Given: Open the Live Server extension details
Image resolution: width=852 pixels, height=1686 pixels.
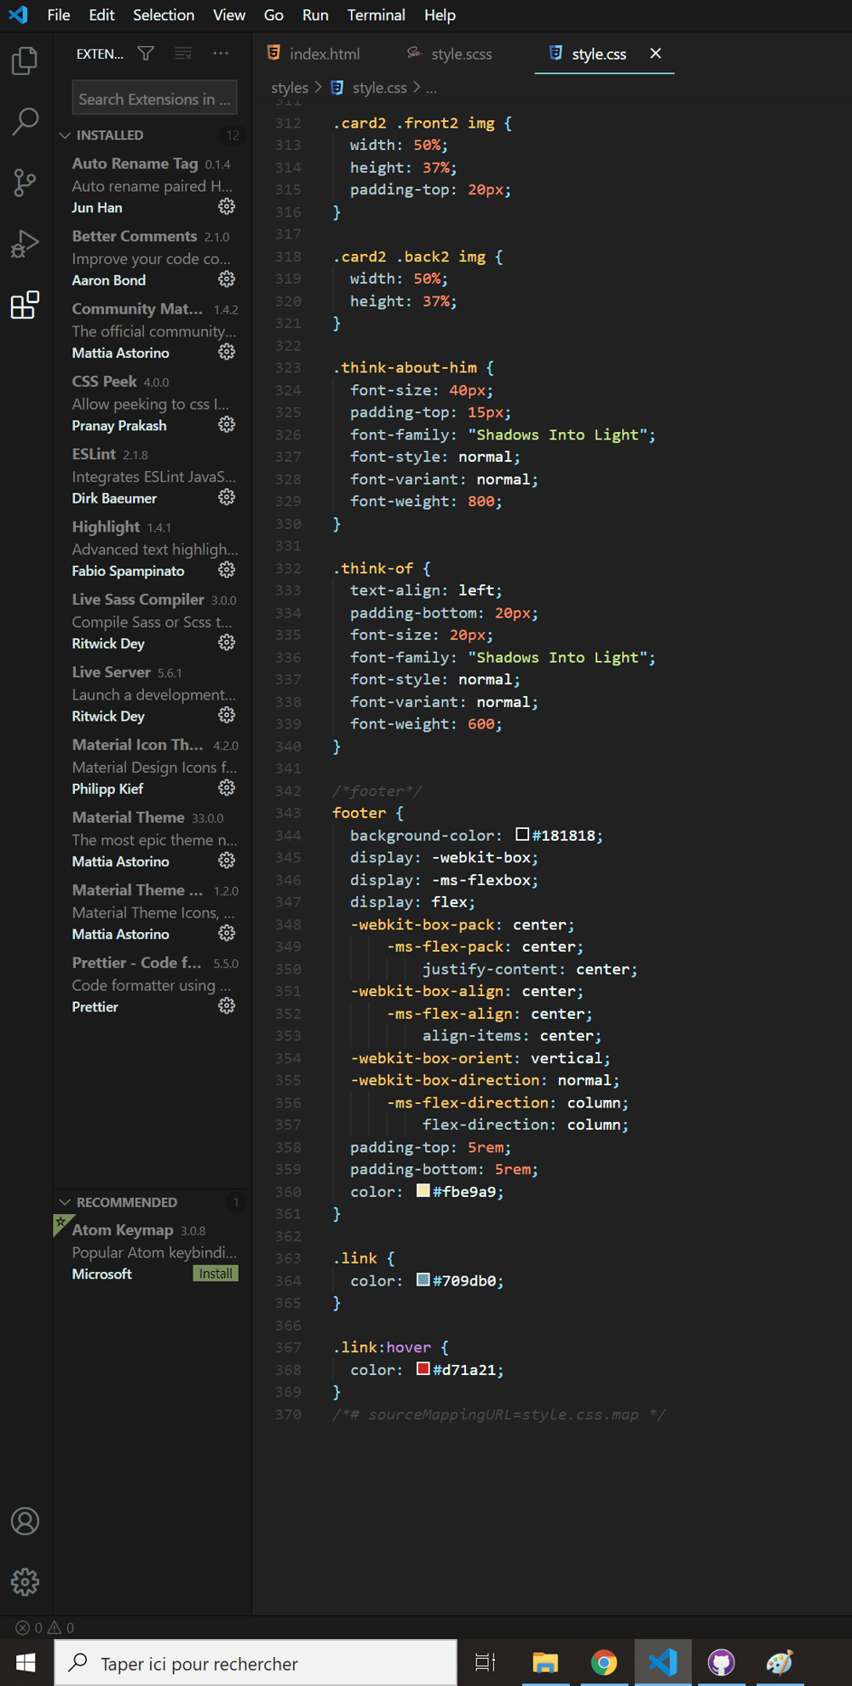Looking at the screenshot, I should pyautogui.click(x=153, y=693).
